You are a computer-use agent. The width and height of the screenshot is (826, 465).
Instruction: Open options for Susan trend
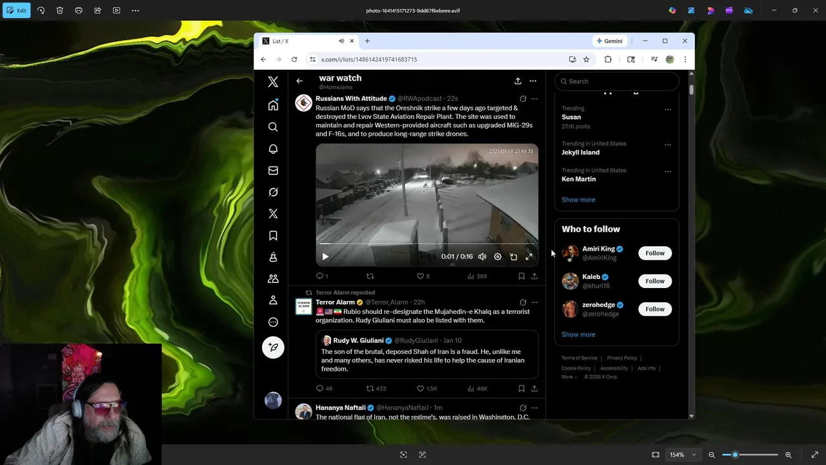tap(668, 109)
